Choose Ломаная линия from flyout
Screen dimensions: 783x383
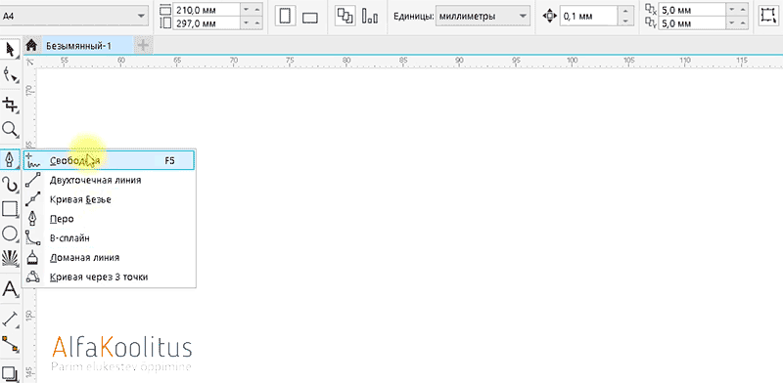pyautogui.click(x=109, y=258)
